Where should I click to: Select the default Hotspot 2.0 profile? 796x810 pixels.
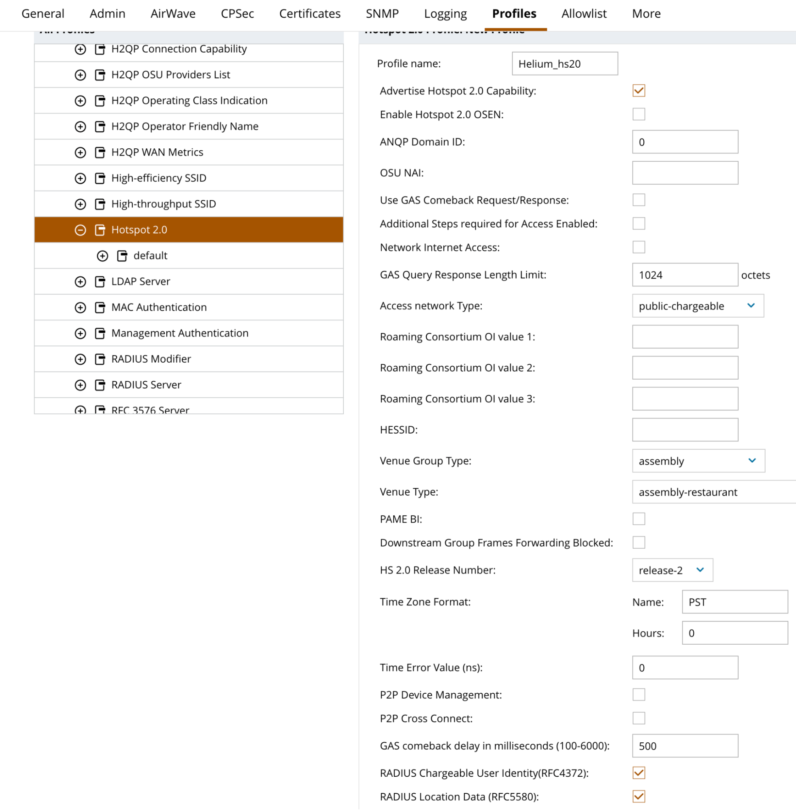click(x=150, y=256)
